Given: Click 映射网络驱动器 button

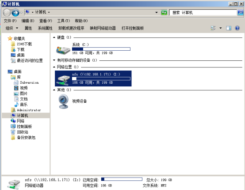Looking at the screenshot, I should [103, 28].
